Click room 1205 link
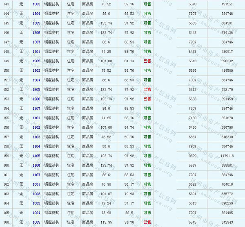245x227 pixels. pos(36,89)
